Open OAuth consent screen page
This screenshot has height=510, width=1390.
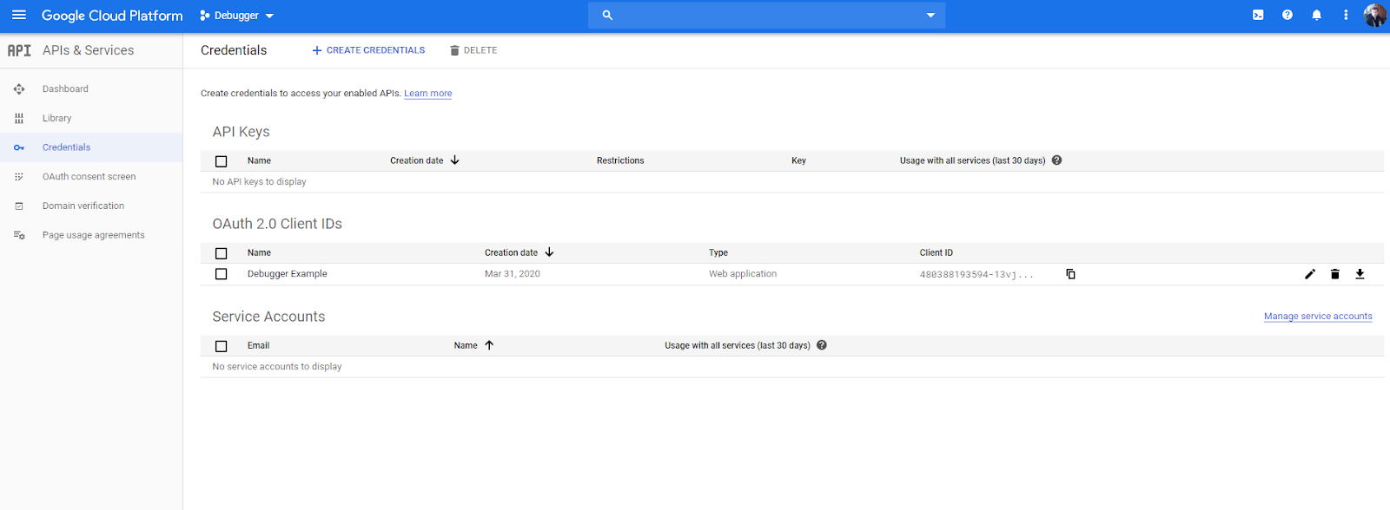pyautogui.click(x=89, y=177)
